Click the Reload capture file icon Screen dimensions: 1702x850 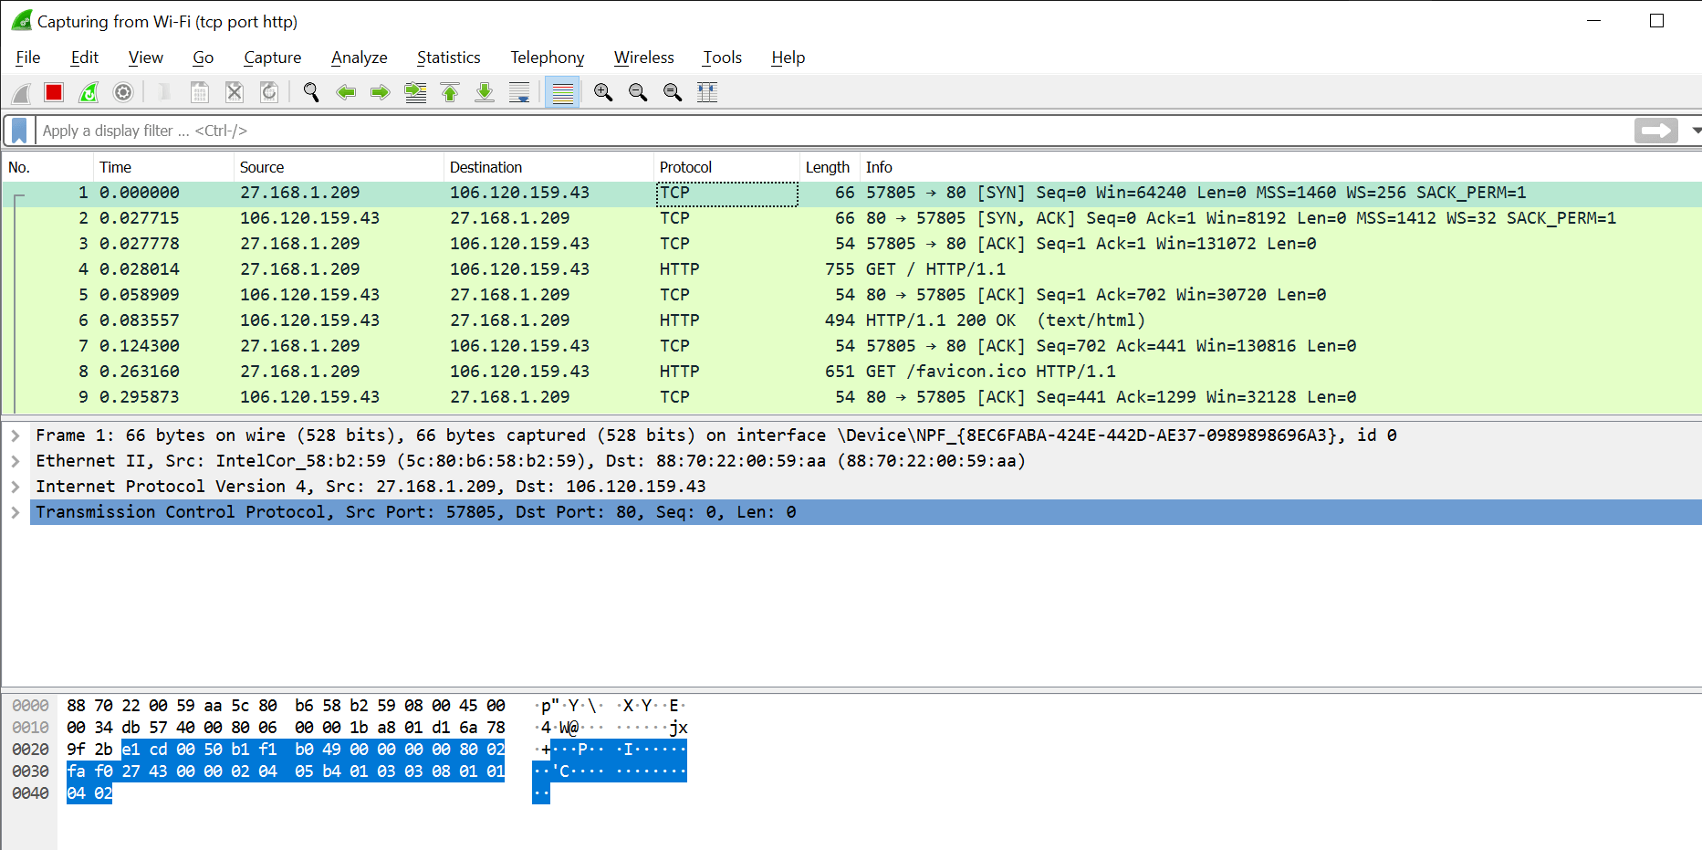(269, 92)
